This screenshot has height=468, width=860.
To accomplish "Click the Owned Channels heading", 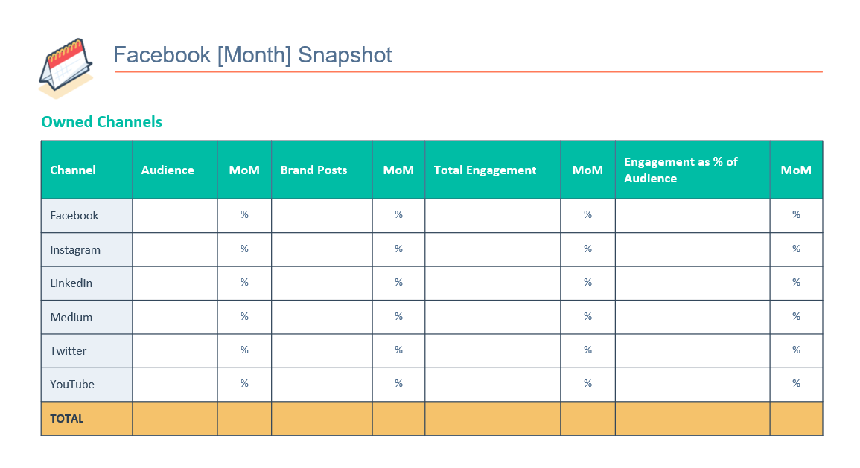I will [x=102, y=122].
